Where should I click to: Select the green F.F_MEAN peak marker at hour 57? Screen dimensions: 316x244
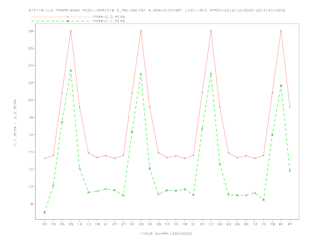pyautogui.click(x=211, y=74)
